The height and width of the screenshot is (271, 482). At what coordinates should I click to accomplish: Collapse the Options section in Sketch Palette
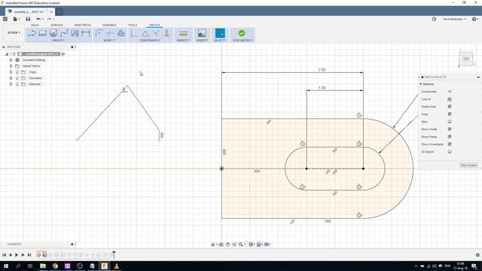421,84
